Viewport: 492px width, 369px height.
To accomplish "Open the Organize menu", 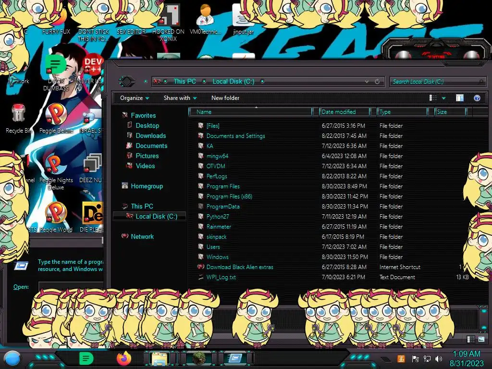I will point(135,98).
